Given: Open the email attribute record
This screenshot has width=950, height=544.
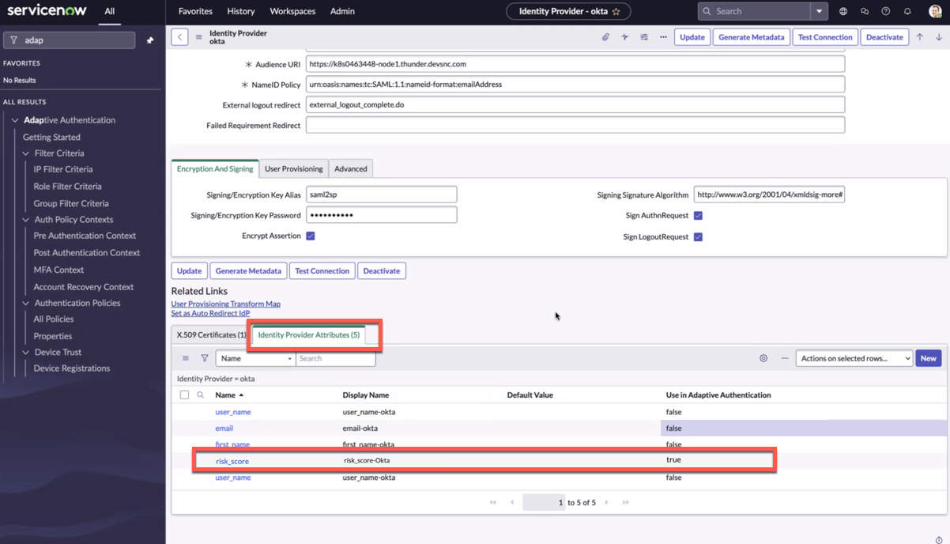Looking at the screenshot, I should click(x=224, y=429).
